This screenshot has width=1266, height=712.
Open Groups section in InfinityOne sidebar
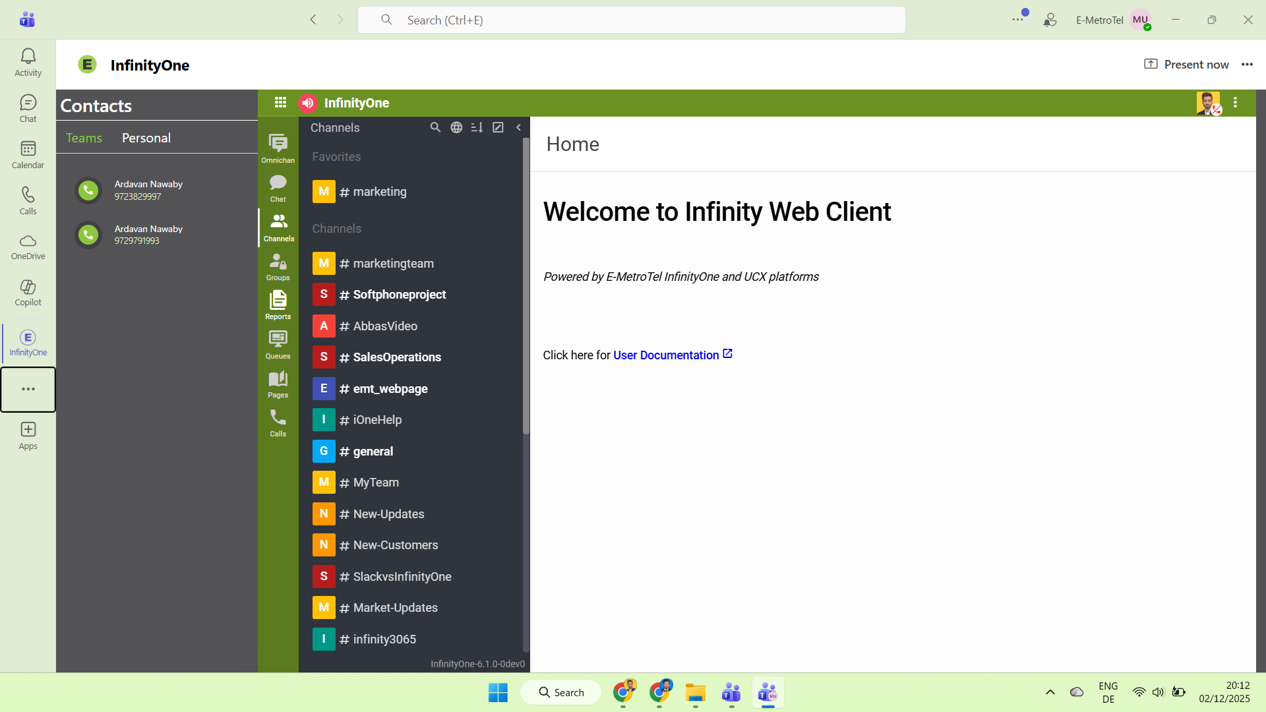click(x=278, y=266)
